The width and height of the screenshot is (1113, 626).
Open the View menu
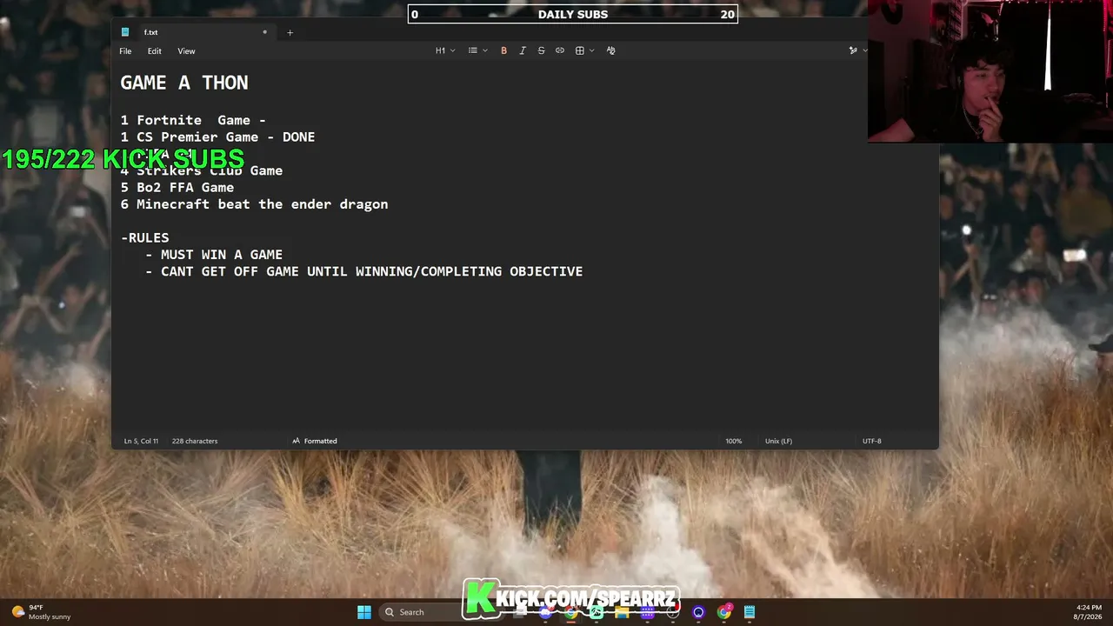186,51
